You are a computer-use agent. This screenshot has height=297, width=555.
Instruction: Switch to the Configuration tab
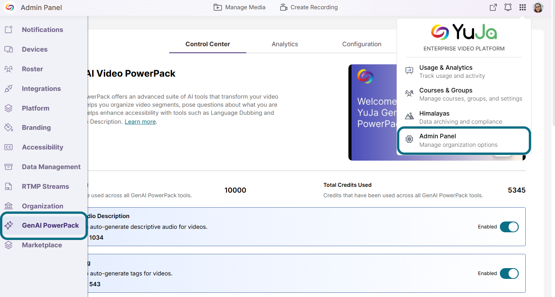point(362,44)
